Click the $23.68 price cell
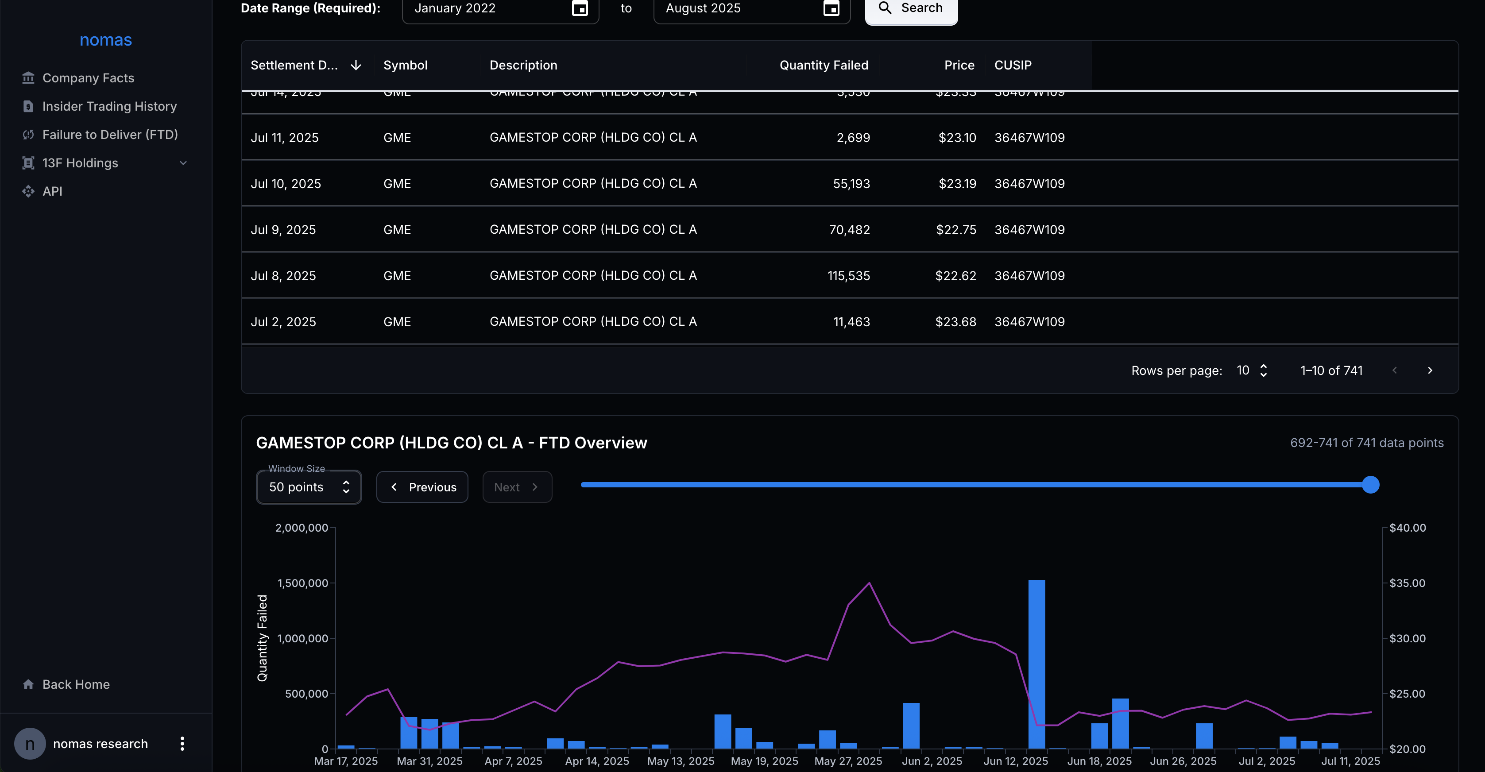The width and height of the screenshot is (1485, 772). coord(955,322)
